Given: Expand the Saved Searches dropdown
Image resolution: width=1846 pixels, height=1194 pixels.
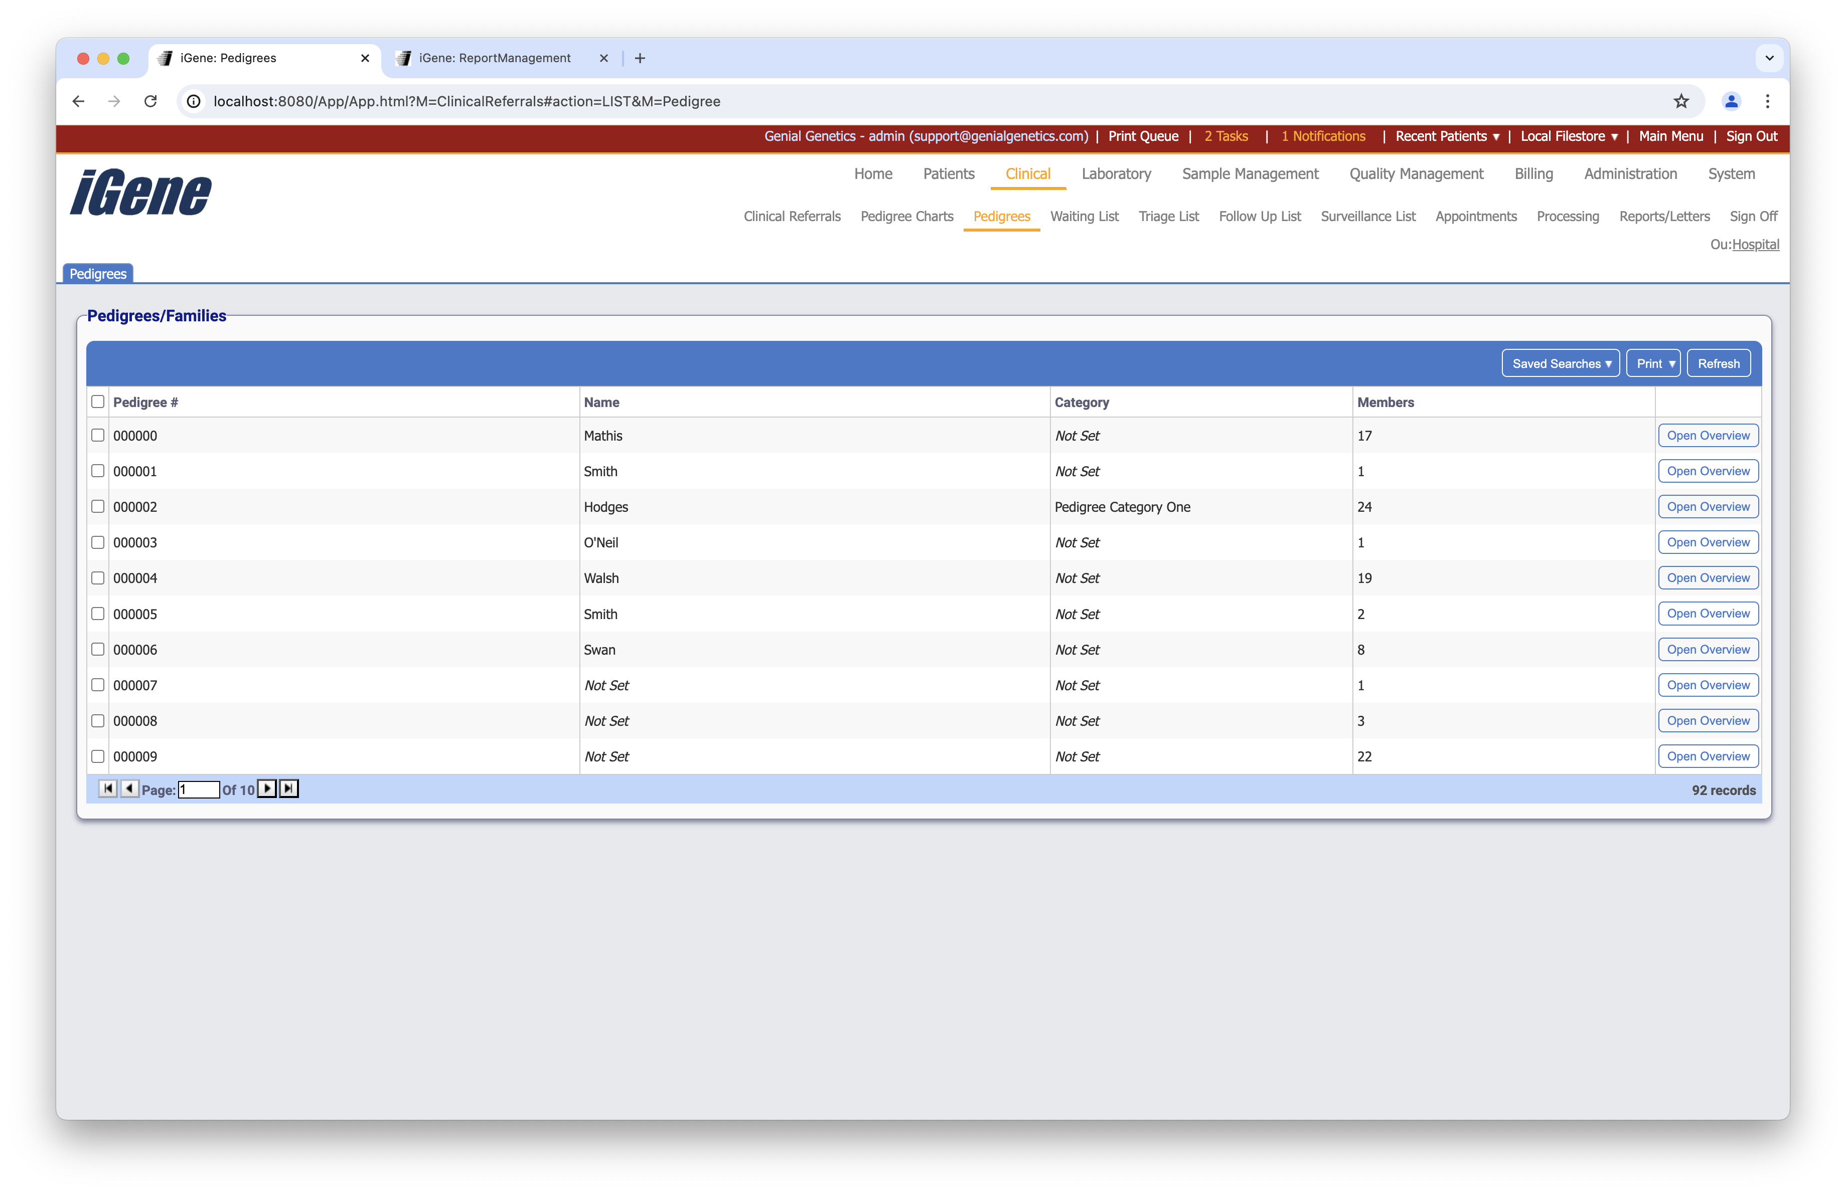Looking at the screenshot, I should tap(1561, 363).
